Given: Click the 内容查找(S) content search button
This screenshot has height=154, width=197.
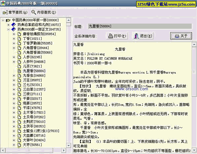Looking at the screenshot, I should click(x=44, y=12).
